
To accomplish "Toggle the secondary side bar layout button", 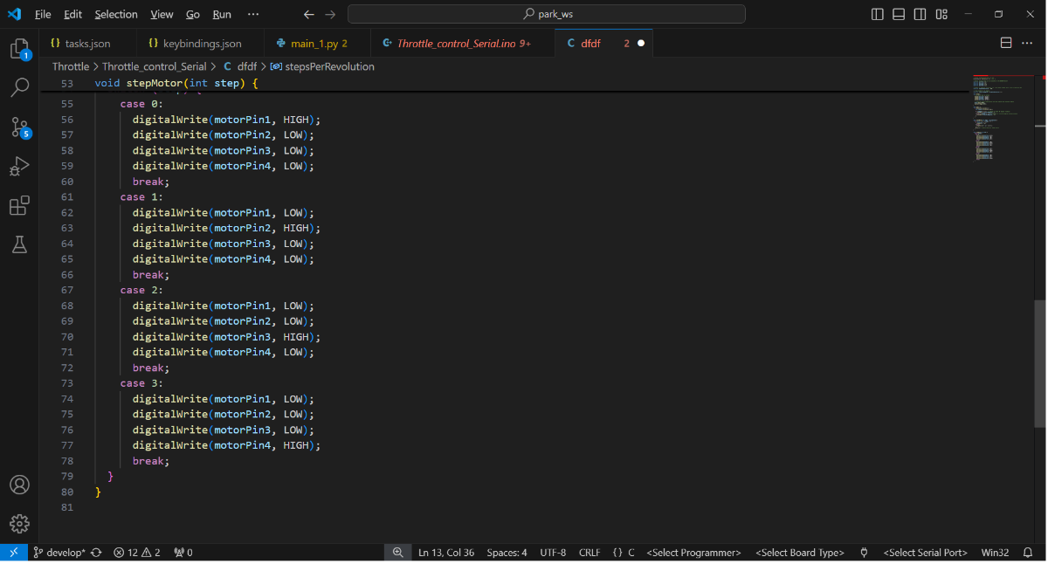I will click(x=920, y=14).
